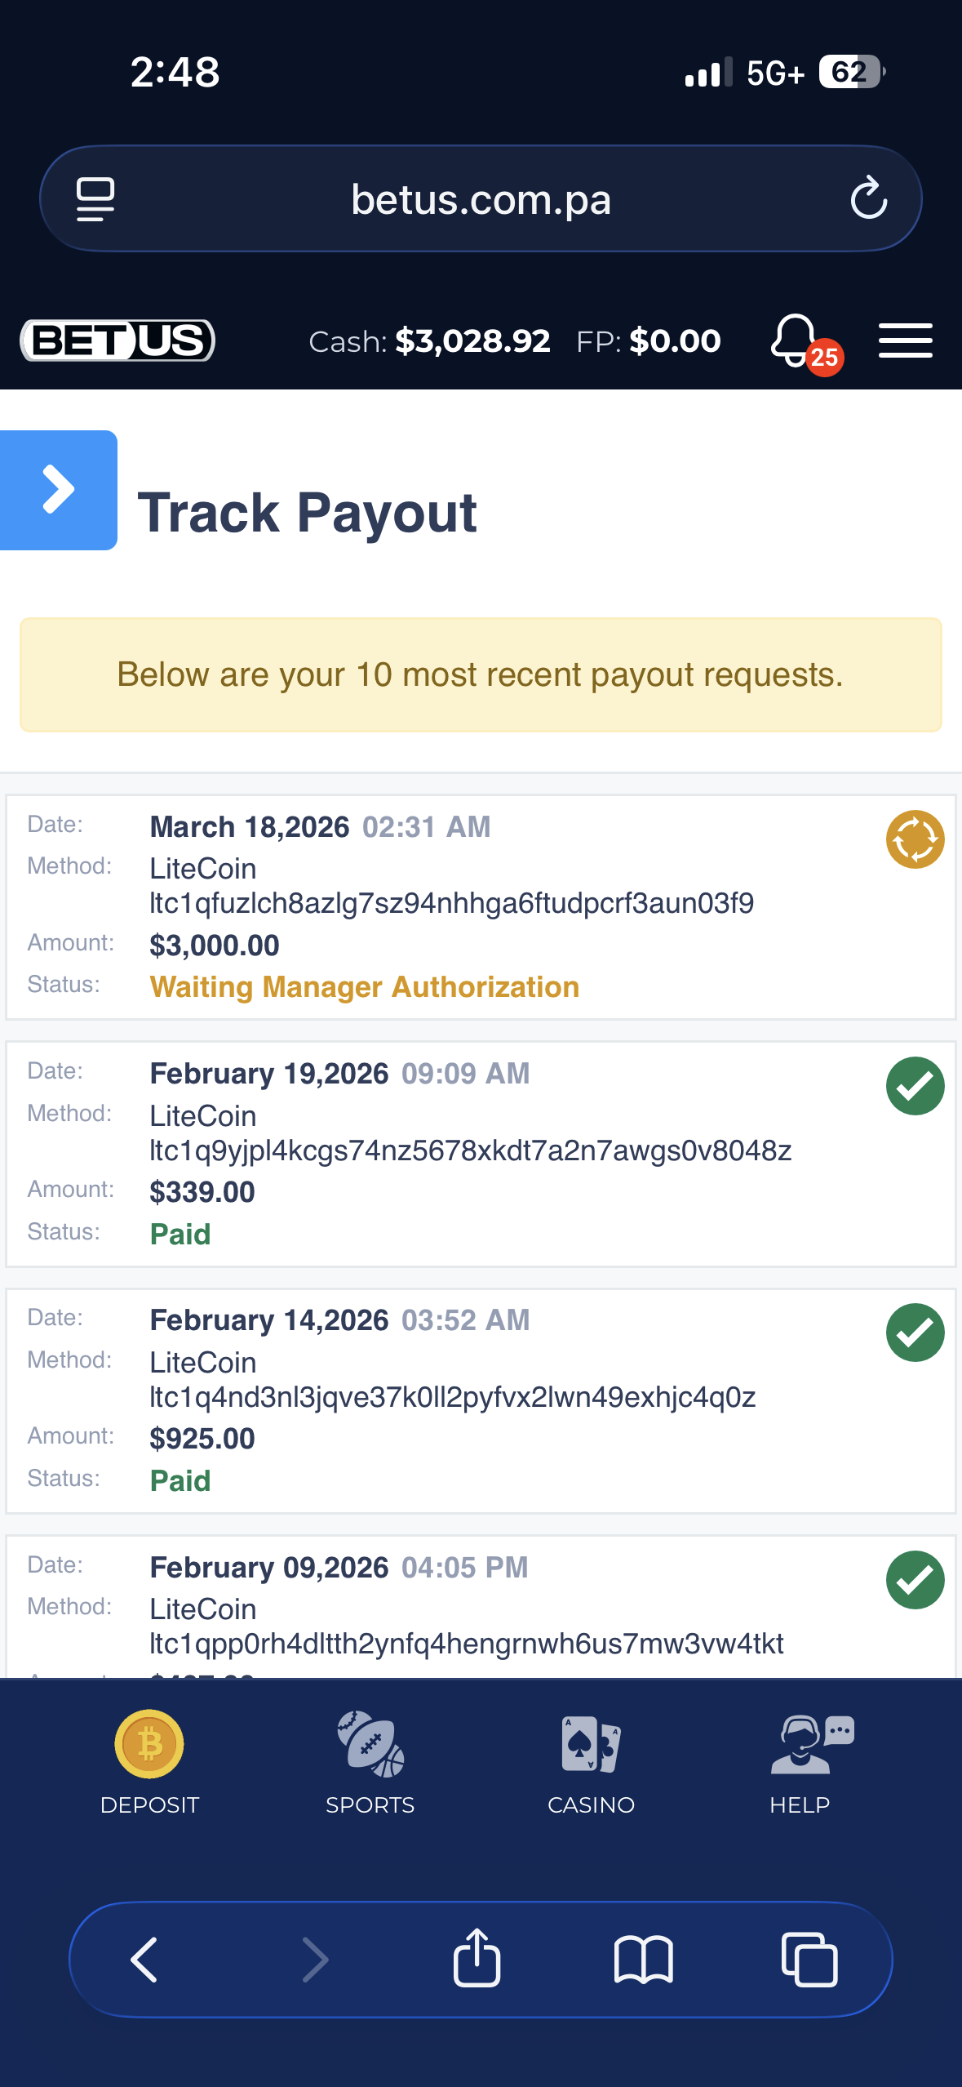Tap the pending status icon for March 18 payout

(x=915, y=839)
